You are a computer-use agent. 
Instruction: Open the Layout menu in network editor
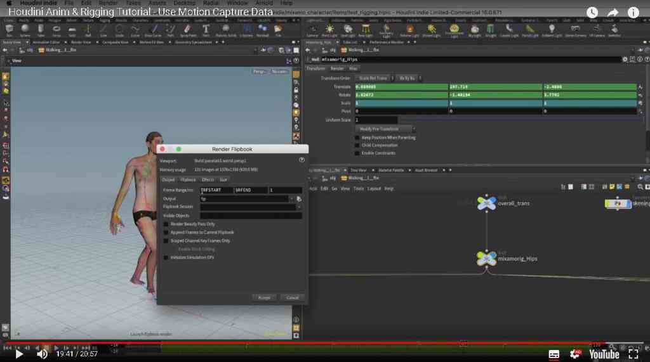[x=374, y=188]
